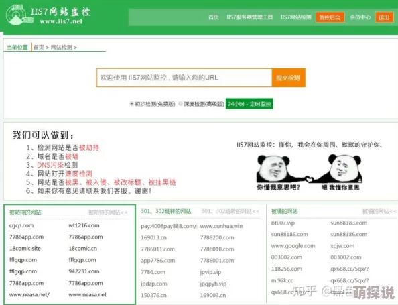Click the 被墙的网站 panel title
Viewport: 398px width, 305px height.
click(x=284, y=211)
